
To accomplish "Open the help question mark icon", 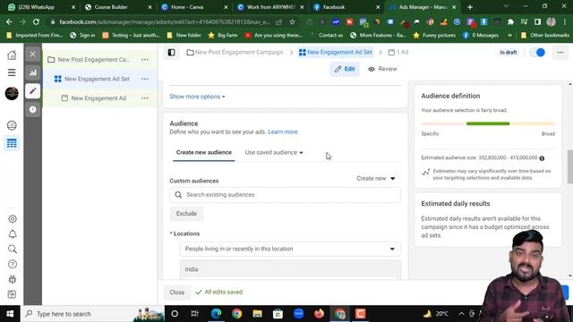I will pyautogui.click(x=13, y=264).
